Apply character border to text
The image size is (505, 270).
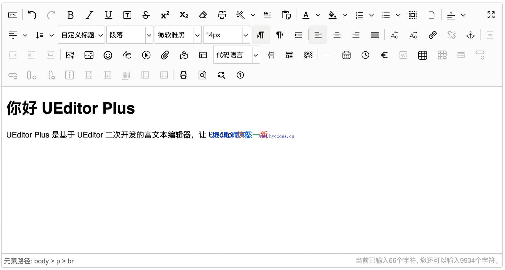pyautogui.click(x=127, y=15)
